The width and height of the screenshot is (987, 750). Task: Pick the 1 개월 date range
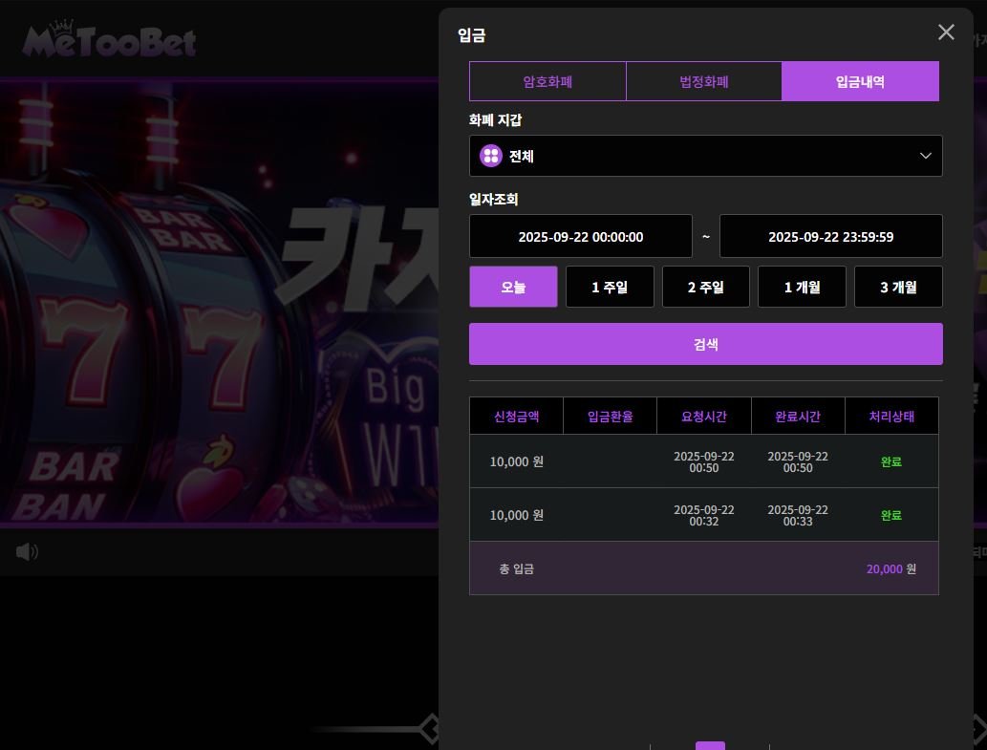(x=802, y=287)
